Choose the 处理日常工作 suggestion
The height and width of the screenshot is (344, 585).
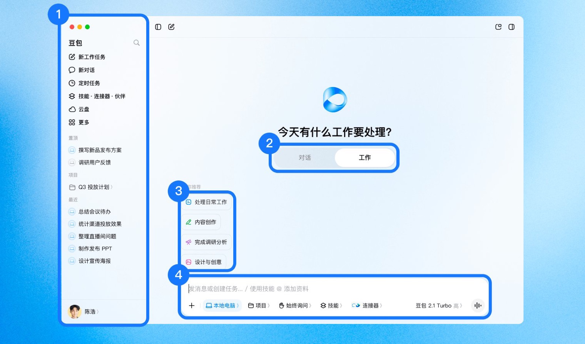coord(207,202)
